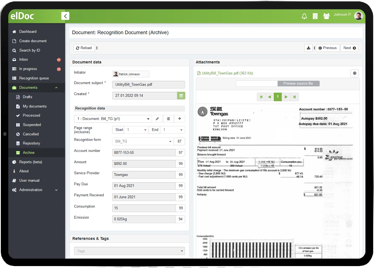This screenshot has width=374, height=268.
Task: Open Johnson P. profile avatar
Action: [x=359, y=16]
